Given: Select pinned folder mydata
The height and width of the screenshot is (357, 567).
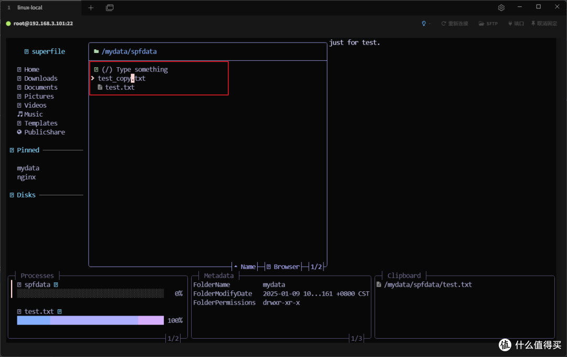Looking at the screenshot, I should [28, 168].
